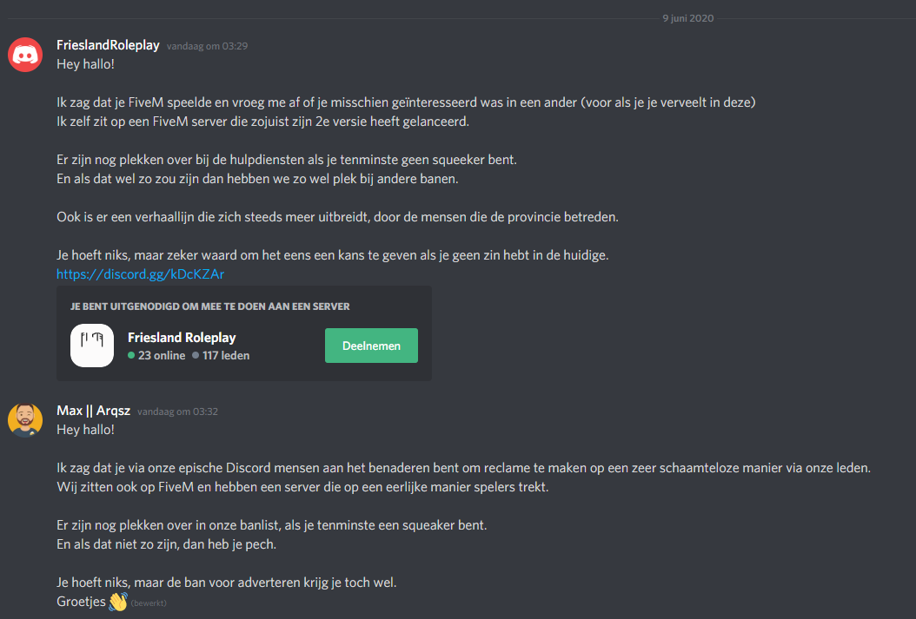
Task: Click the message line mentioning 'banlist'
Action: (273, 526)
